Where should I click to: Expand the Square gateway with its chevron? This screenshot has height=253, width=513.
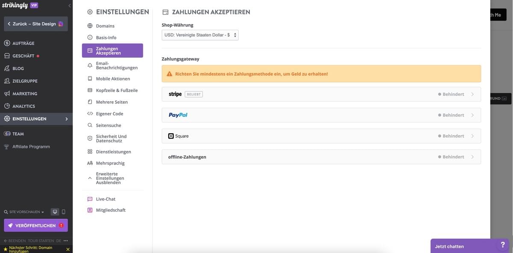point(472,135)
